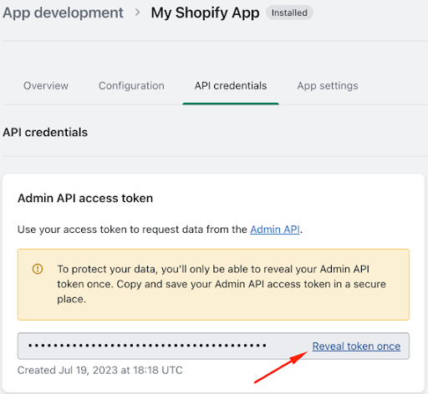Click the red arrow annotation
The image size is (428, 394).
[281, 367]
